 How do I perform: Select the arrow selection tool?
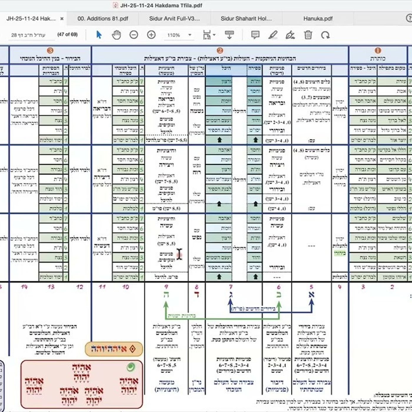[99, 35]
